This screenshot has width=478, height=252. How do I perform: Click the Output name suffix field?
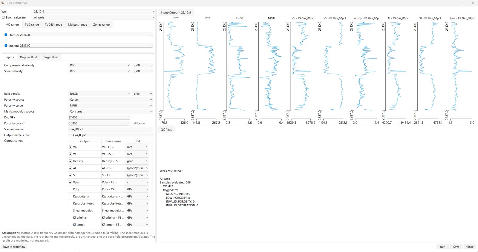tap(111, 135)
